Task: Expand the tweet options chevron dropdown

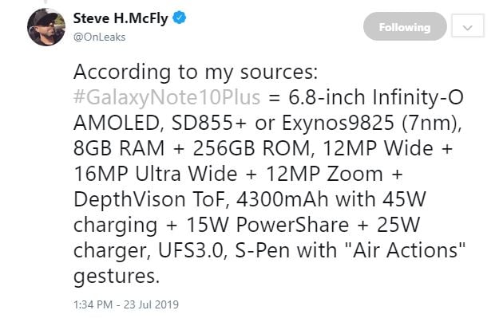Action: (468, 26)
